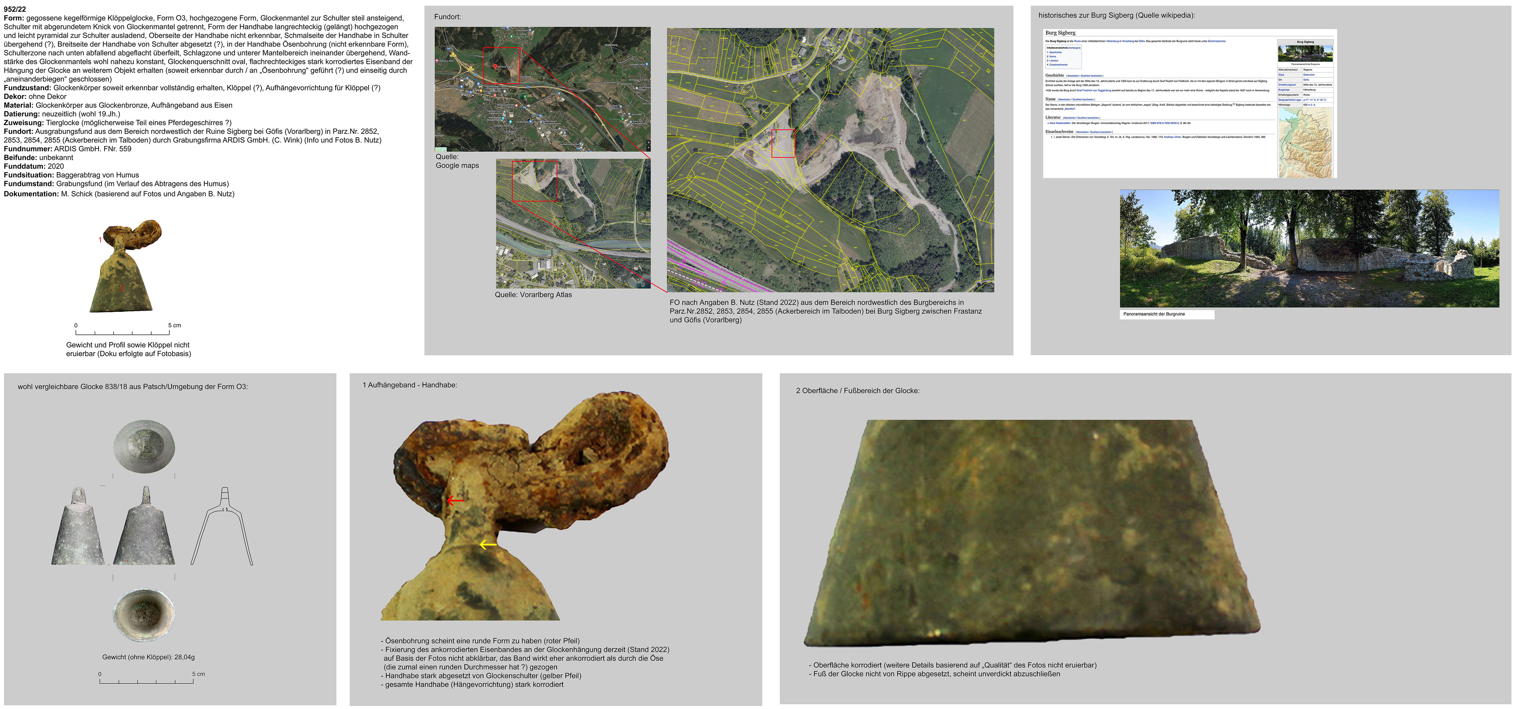
Task: Click the line-drawing profile of the comparison bell
Action: [222, 526]
